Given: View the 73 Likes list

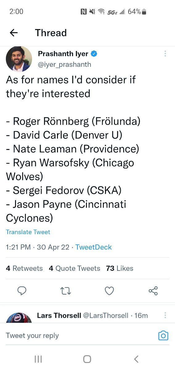Looking at the screenshot, I should pos(120,268).
